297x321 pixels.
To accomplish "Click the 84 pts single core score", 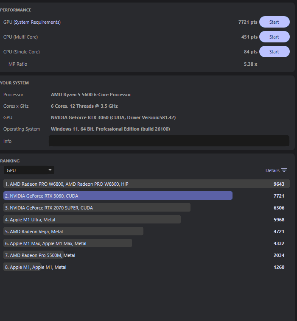I will [x=250, y=52].
